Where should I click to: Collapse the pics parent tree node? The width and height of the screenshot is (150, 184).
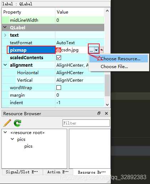coord(12,139)
